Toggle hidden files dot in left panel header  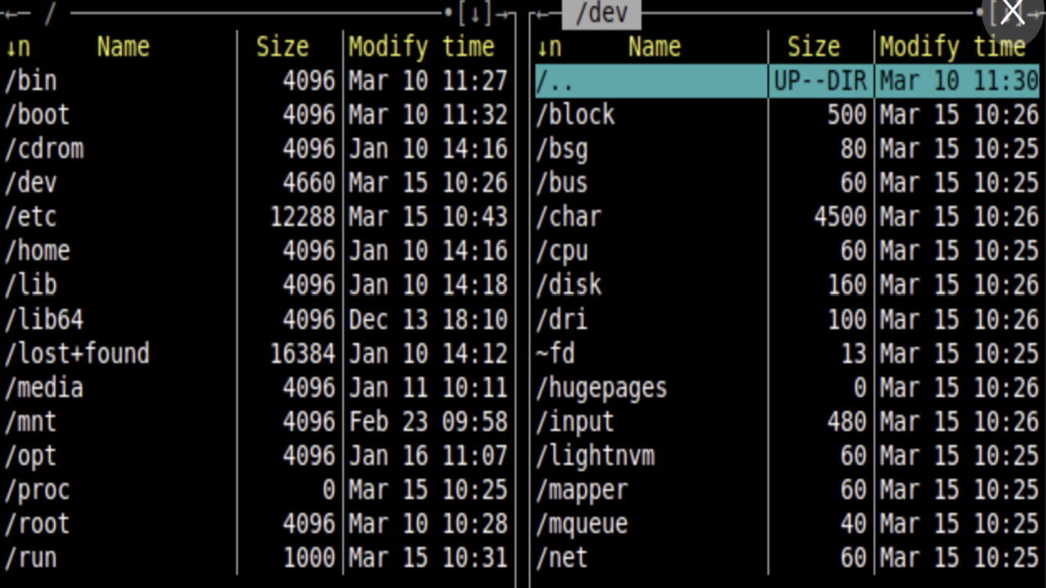[449, 13]
